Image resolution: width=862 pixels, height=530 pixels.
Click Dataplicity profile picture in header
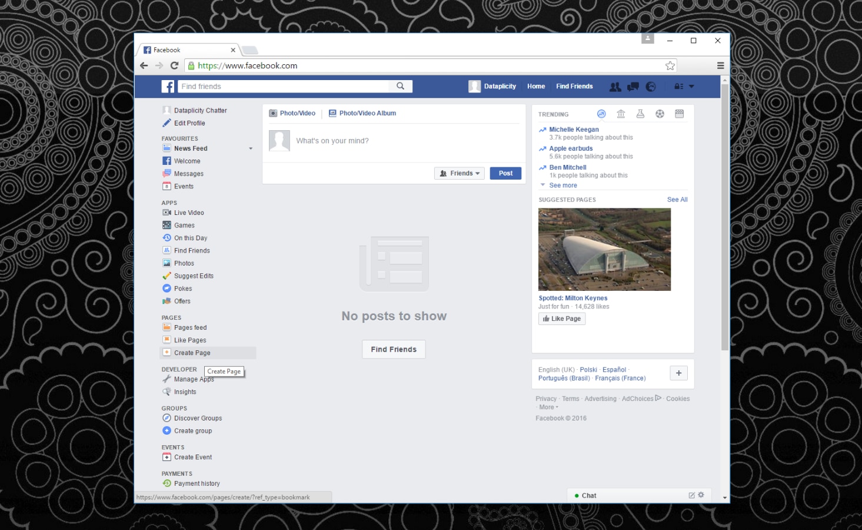(x=474, y=87)
